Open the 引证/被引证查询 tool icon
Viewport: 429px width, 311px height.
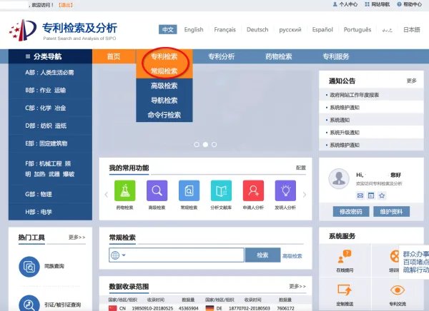[x=29, y=305]
